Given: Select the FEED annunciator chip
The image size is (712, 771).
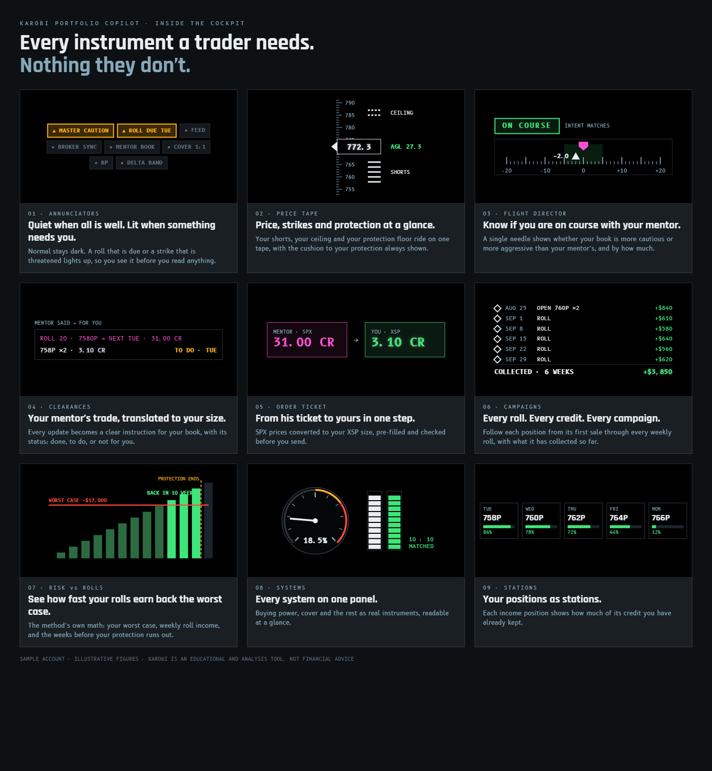Looking at the screenshot, I should (x=195, y=130).
